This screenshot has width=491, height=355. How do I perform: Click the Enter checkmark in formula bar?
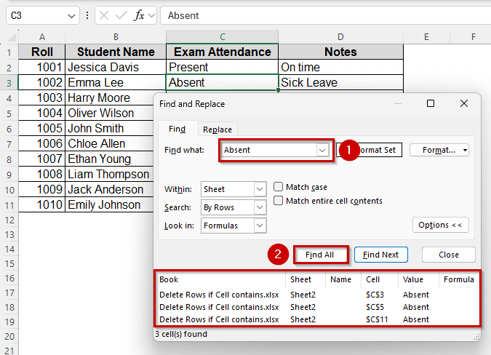tap(121, 15)
